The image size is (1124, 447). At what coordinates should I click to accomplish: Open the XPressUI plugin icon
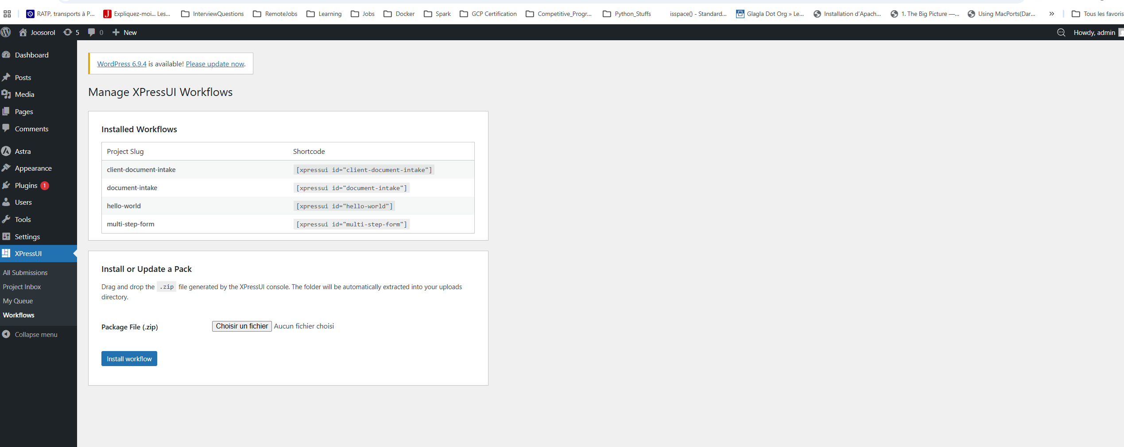(6, 253)
